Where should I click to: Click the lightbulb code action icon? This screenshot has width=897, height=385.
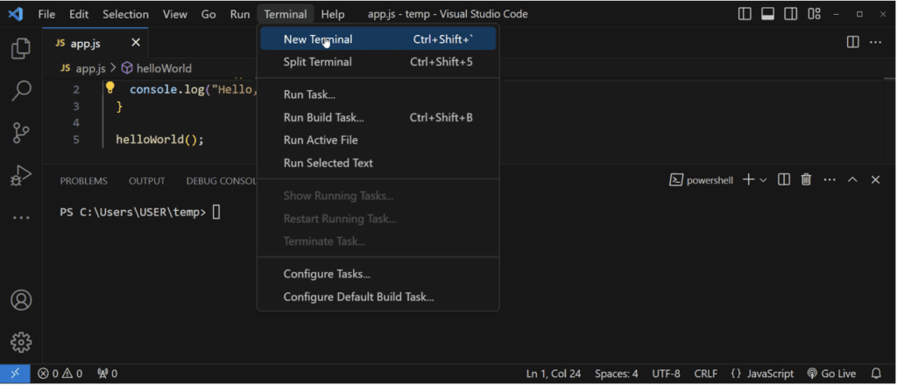[110, 87]
